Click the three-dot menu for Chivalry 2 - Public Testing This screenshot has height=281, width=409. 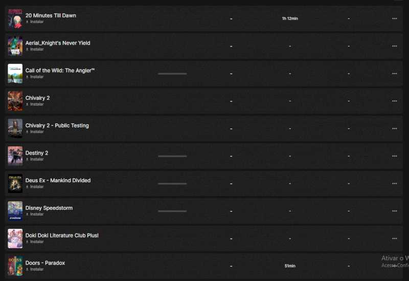point(394,128)
